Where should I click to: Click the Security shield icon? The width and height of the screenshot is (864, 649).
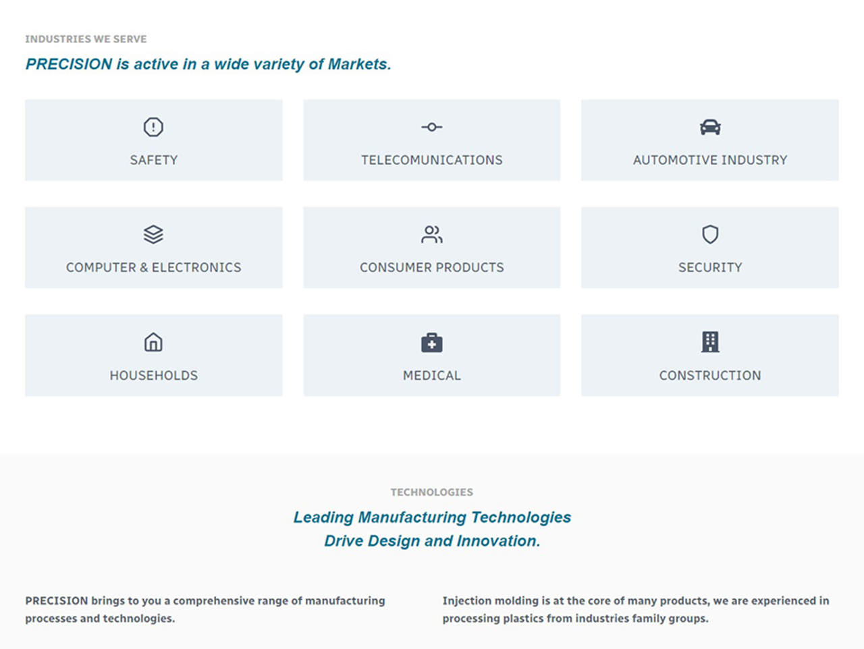(710, 234)
